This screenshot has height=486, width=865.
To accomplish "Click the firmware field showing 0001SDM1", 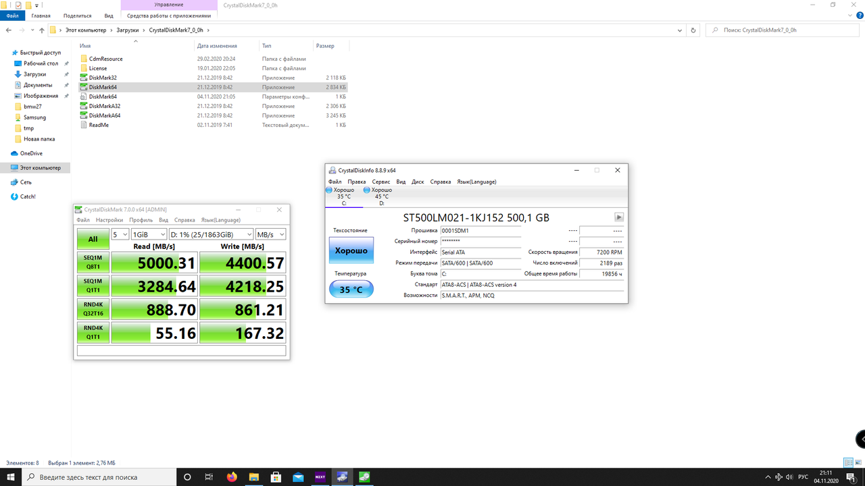I will coord(480,230).
